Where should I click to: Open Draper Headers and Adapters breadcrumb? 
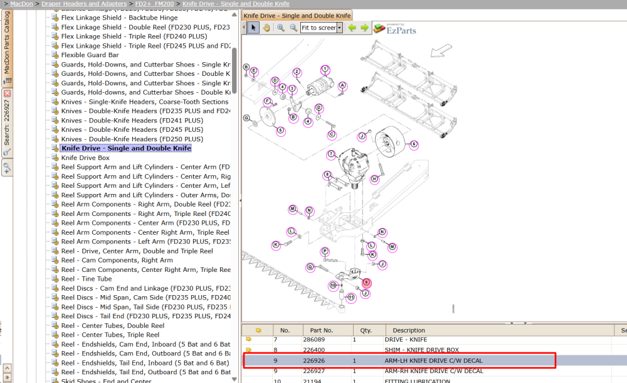(84, 4)
